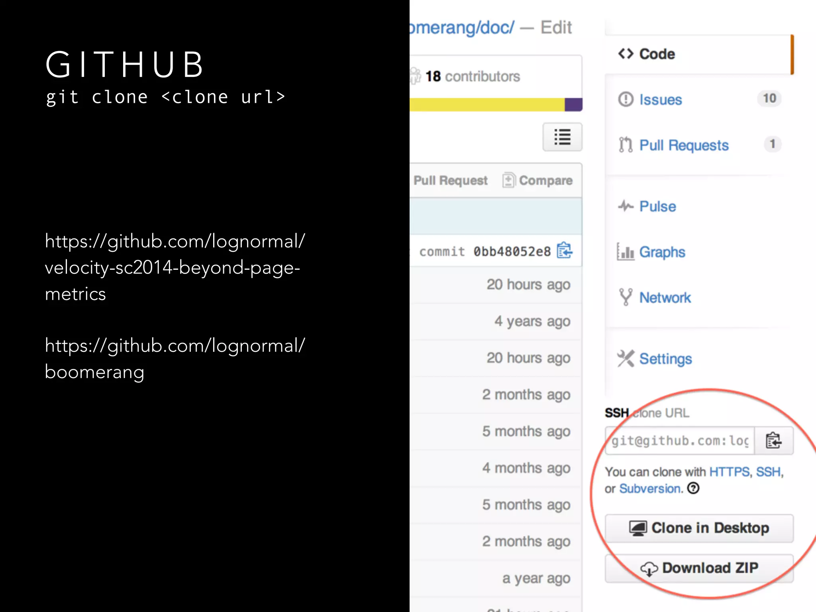Click the '4 months ago' timestamp
816x612 pixels.
526,468
